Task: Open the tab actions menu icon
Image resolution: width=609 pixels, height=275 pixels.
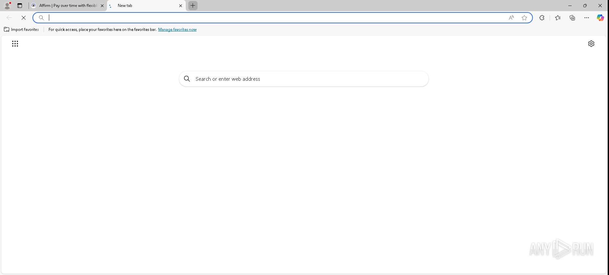Action: click(x=20, y=6)
